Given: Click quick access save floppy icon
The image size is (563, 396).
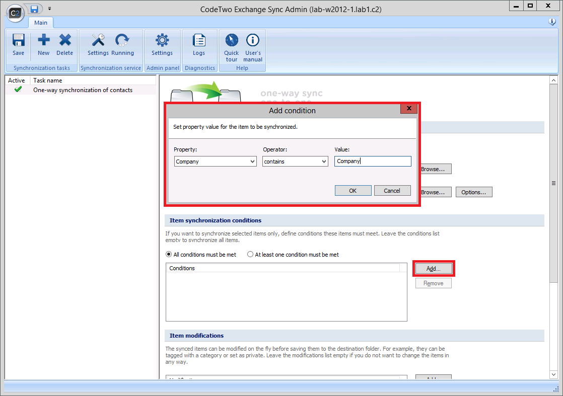Looking at the screenshot, I should click(x=34, y=9).
